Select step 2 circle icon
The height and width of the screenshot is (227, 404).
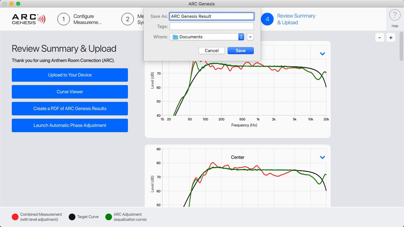coord(127,19)
